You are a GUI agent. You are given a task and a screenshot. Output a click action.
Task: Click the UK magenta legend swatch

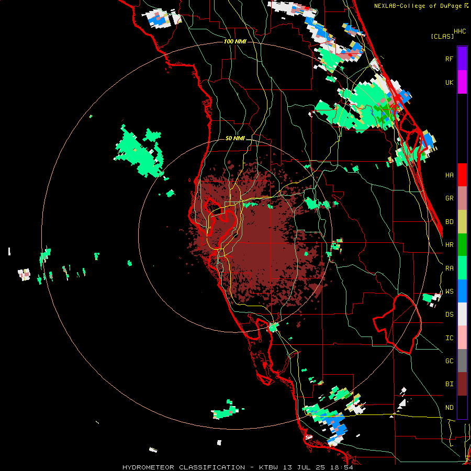click(462, 82)
